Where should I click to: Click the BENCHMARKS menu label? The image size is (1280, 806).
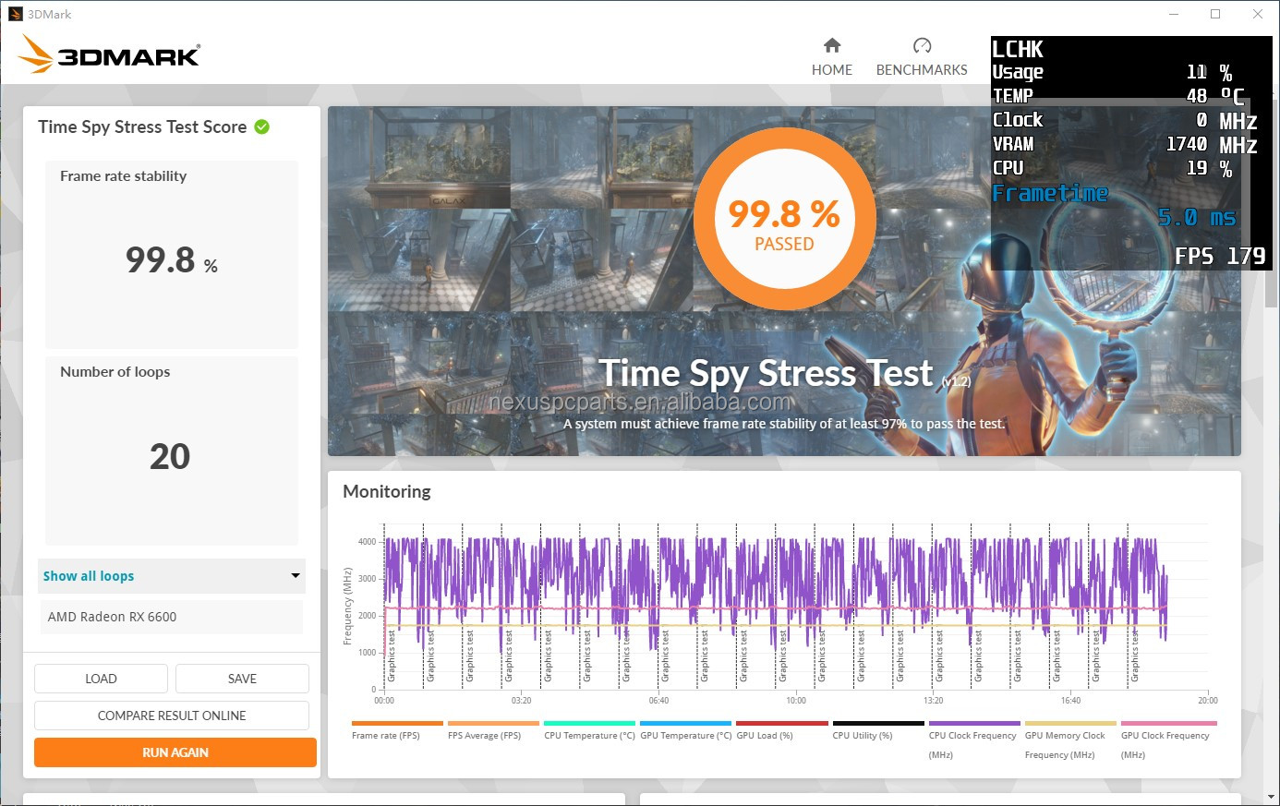click(922, 70)
